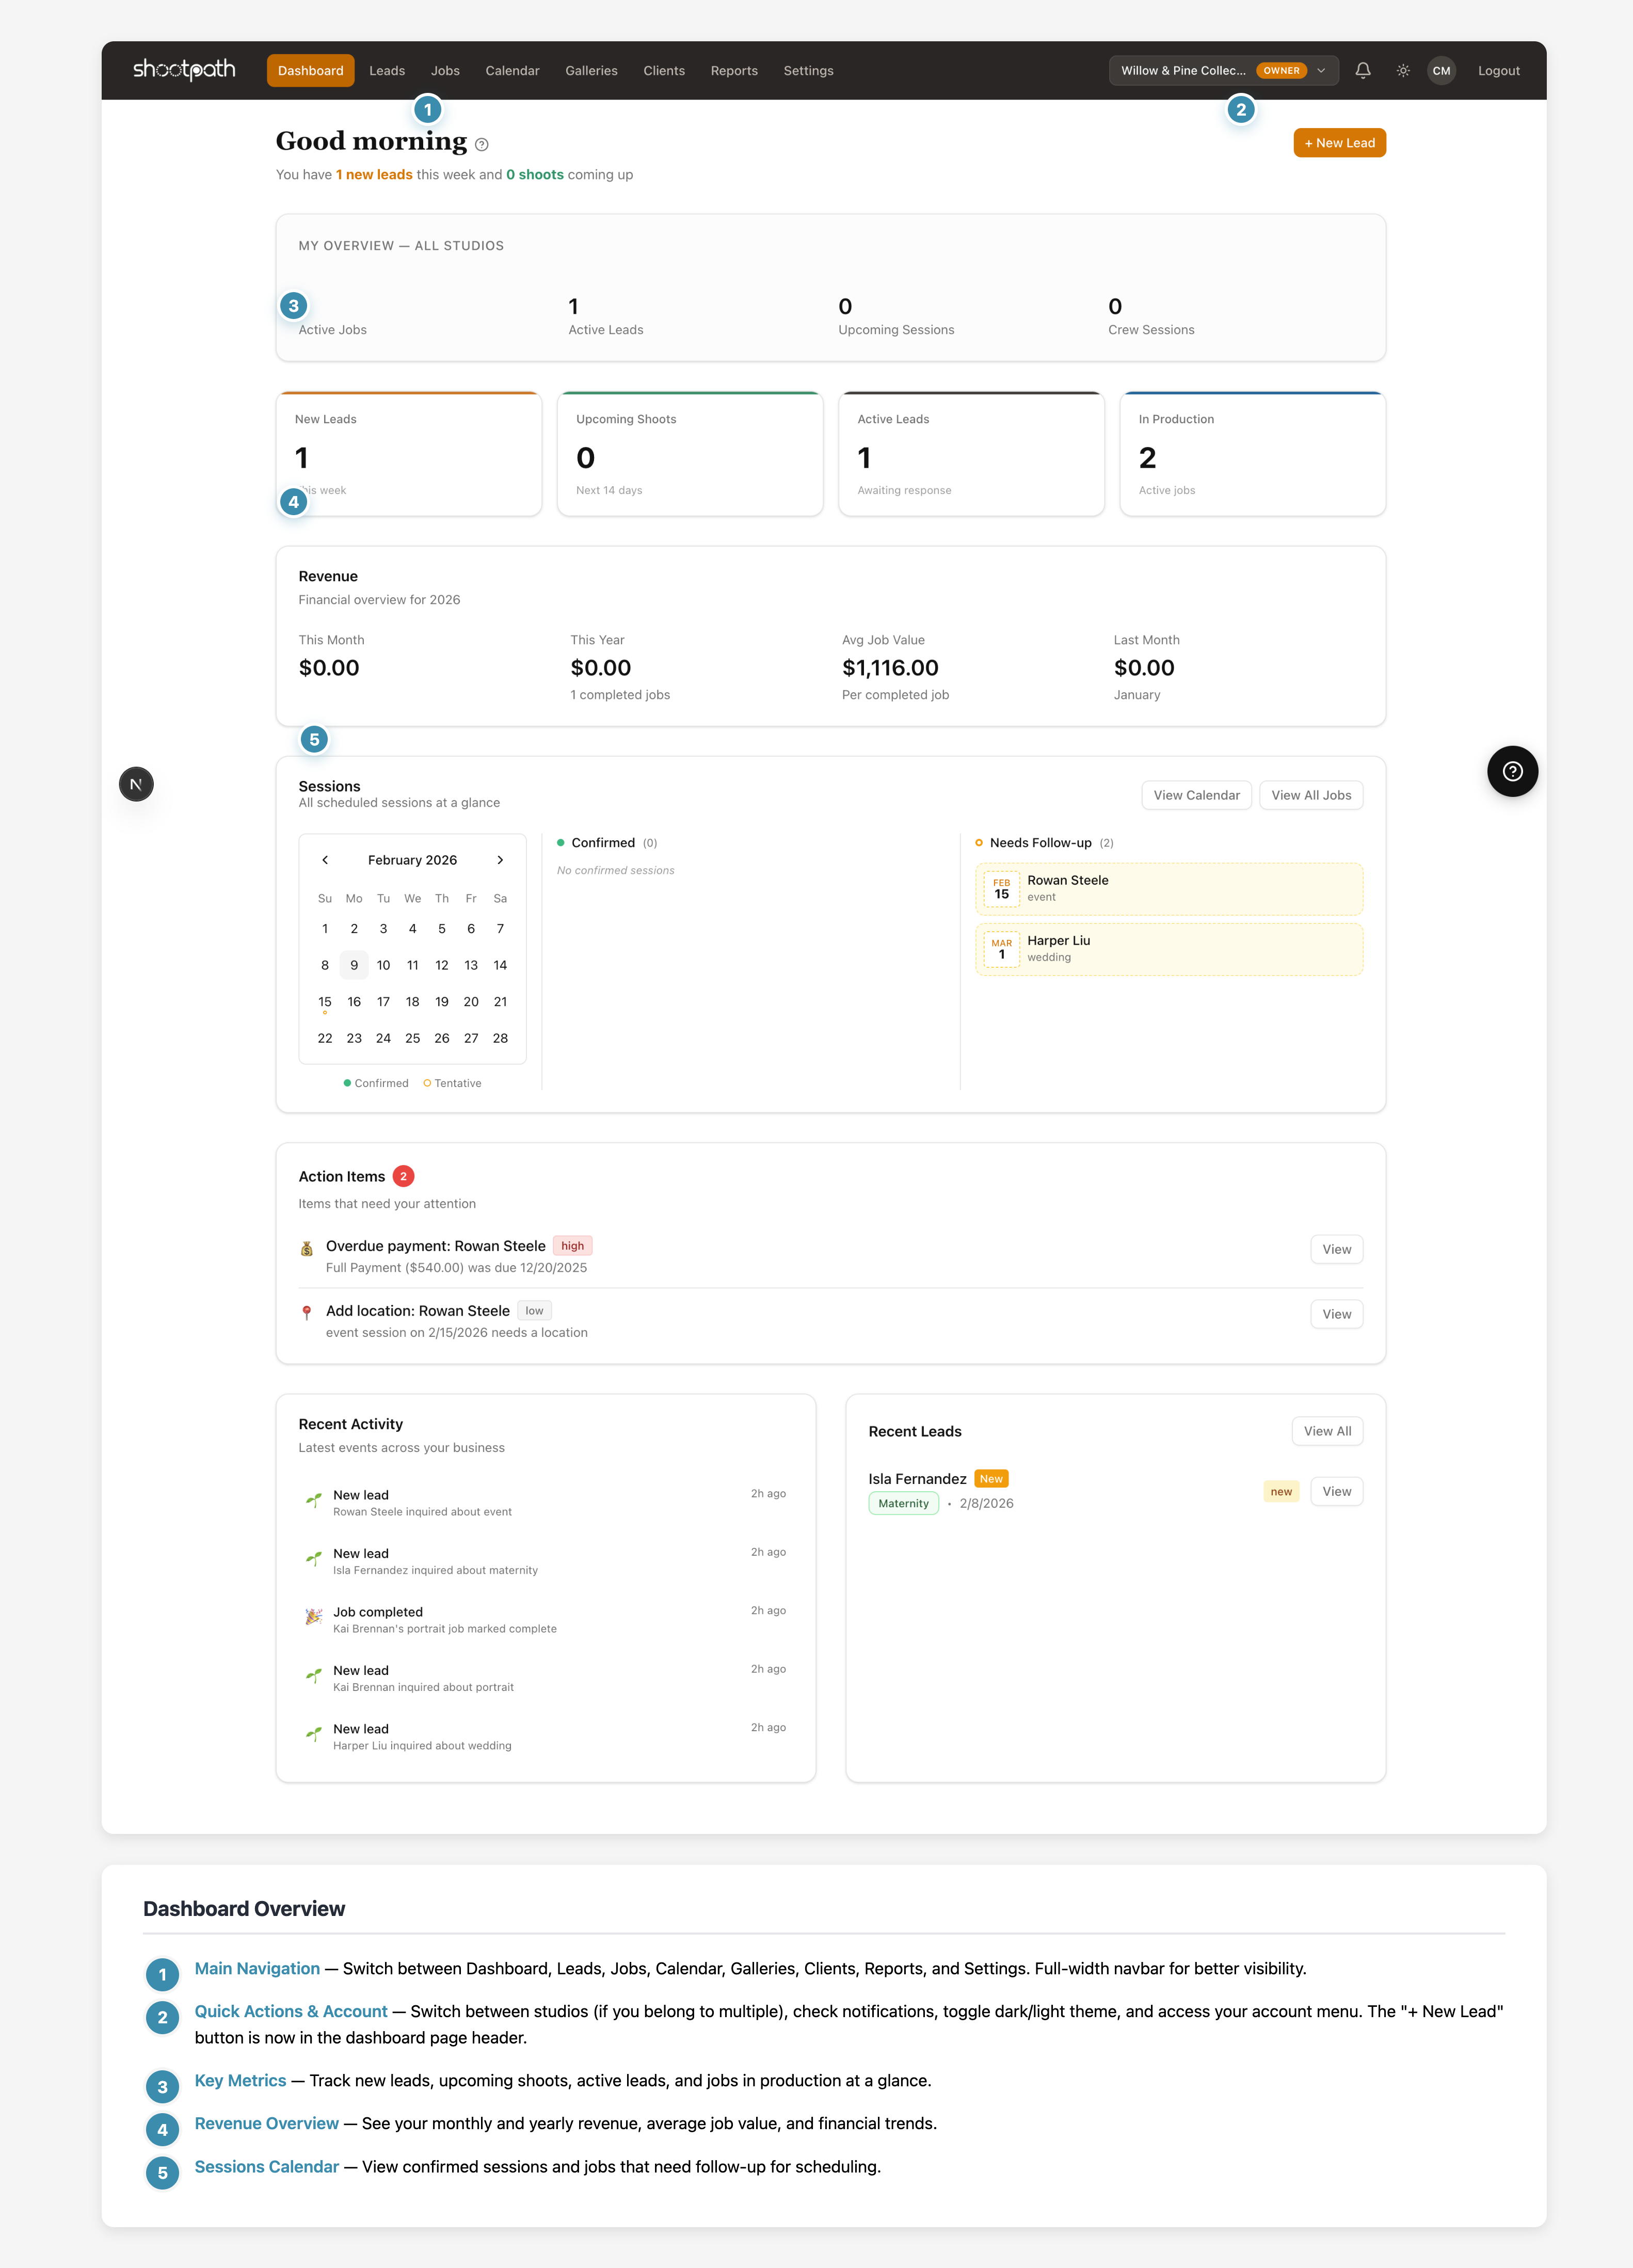The height and width of the screenshot is (2268, 1633).
Task: Click the confetti icon on Job completed activity
Action: click(313, 1616)
